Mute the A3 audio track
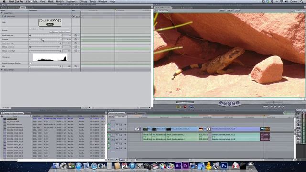Viewport: 306px width, 172px height. click(109, 144)
